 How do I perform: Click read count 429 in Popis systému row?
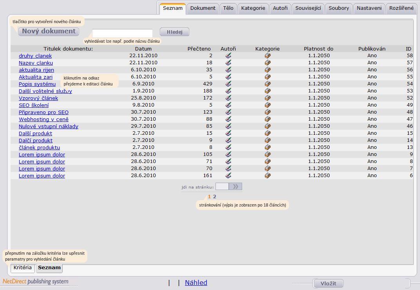click(208, 83)
